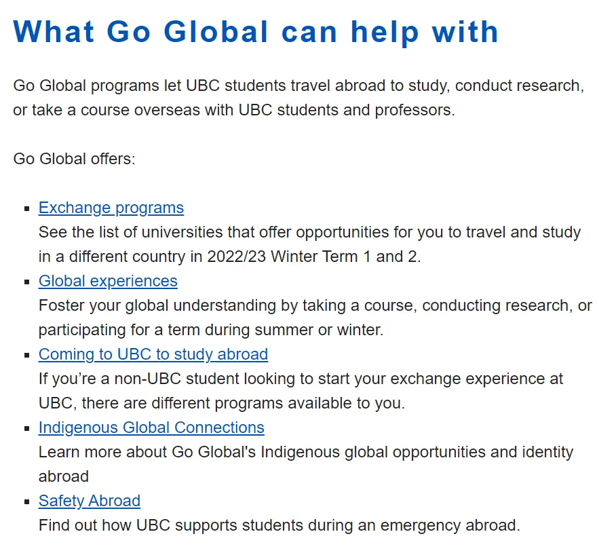Open the Global experiences link
The height and width of the screenshot is (551, 599).
point(108,281)
